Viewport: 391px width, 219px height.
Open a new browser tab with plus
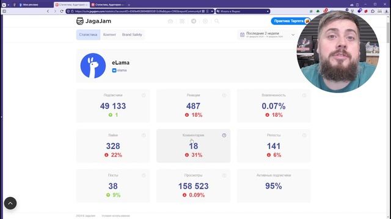(x=129, y=5)
